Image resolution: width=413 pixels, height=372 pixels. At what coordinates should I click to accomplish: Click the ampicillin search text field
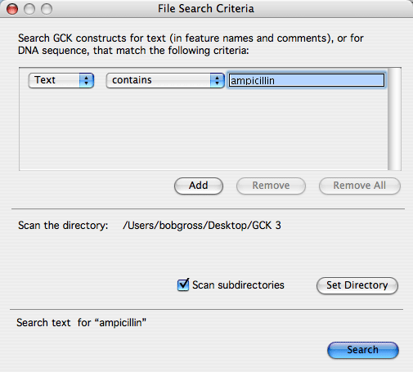[x=307, y=80]
